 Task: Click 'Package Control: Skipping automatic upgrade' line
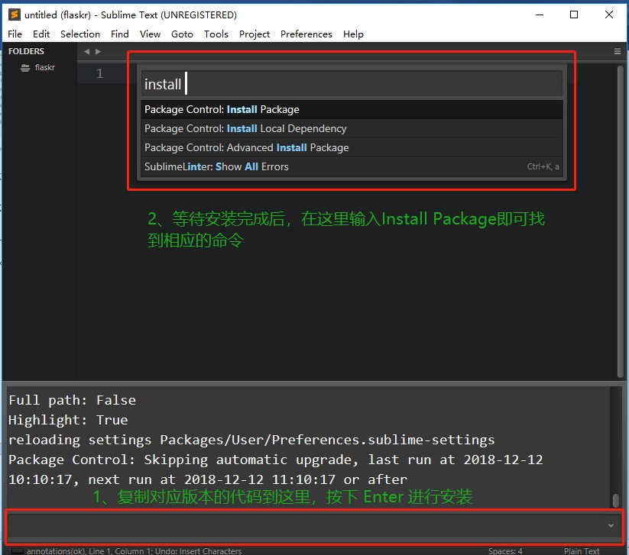point(276,460)
